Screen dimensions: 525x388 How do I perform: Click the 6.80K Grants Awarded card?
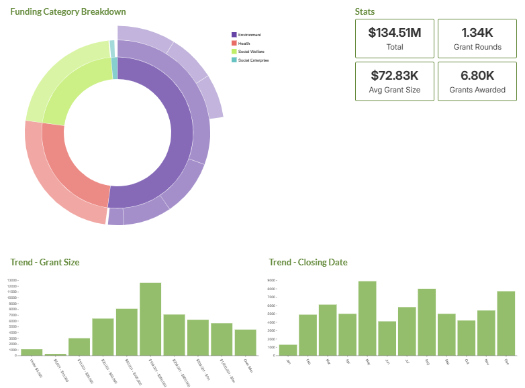pyautogui.click(x=477, y=81)
